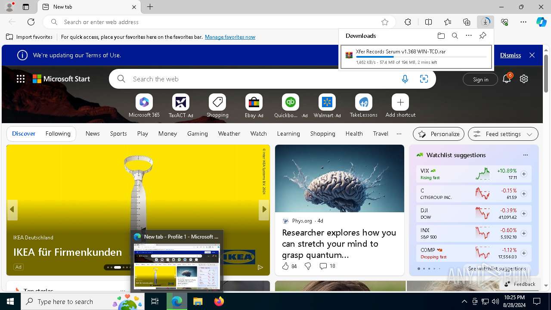Click the Personalize button

point(439,134)
